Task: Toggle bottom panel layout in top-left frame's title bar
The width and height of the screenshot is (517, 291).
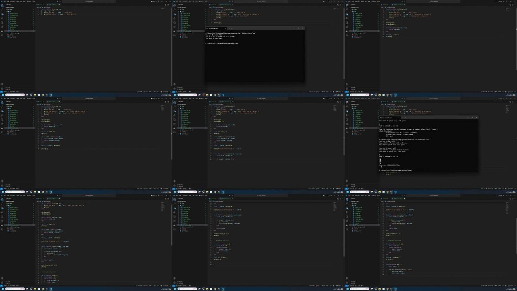Action: point(154,2)
